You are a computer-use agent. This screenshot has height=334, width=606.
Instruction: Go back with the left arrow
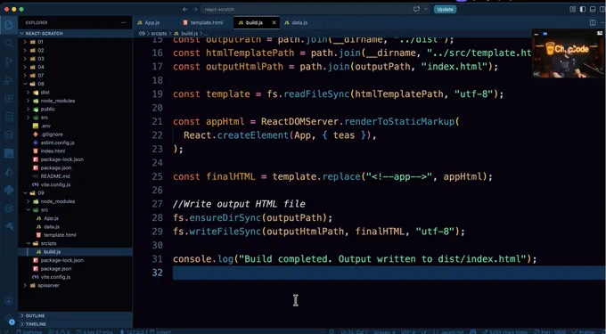[x=184, y=9]
